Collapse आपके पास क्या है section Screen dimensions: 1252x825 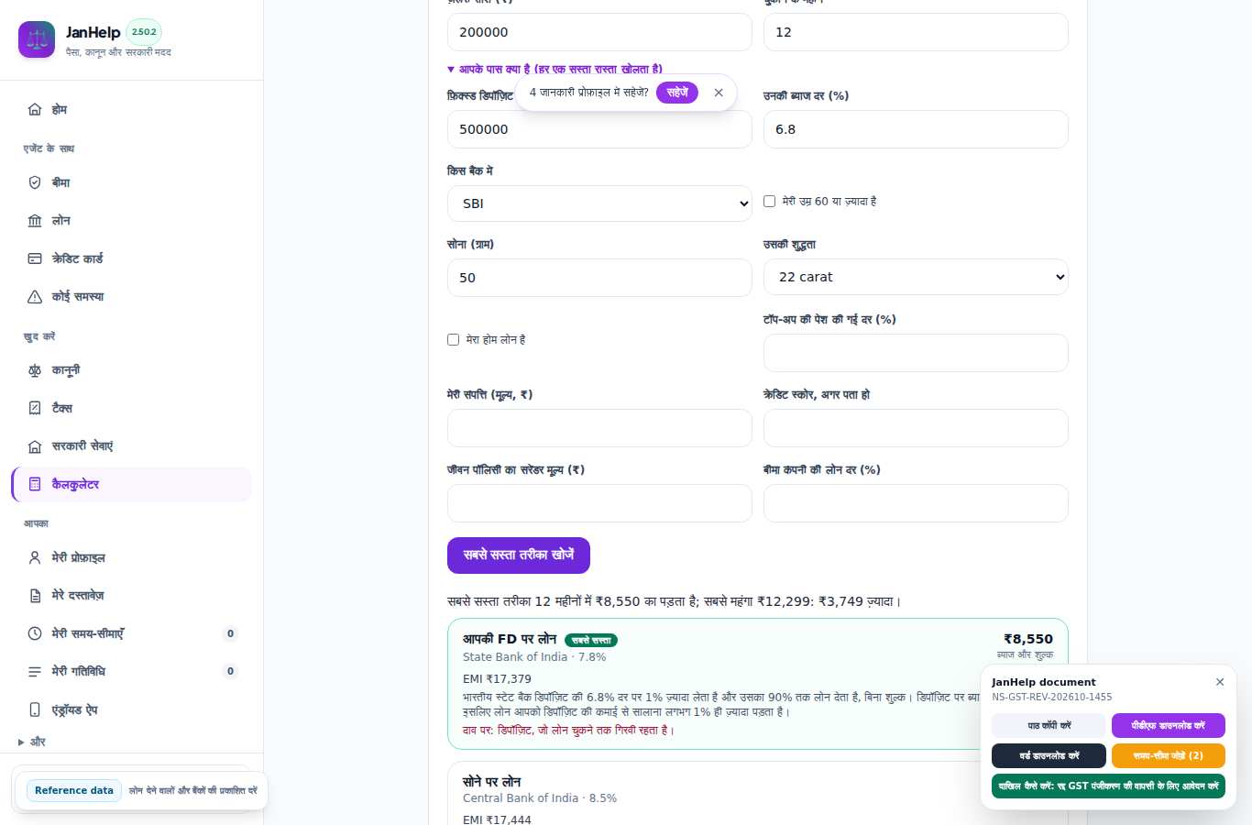[555, 70]
